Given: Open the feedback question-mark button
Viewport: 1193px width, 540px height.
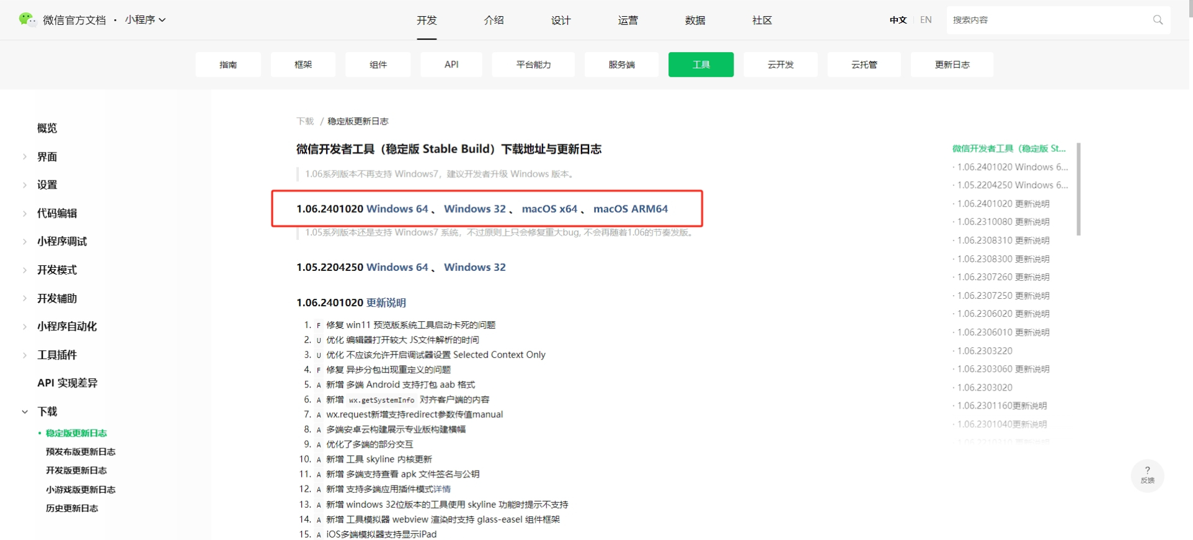Looking at the screenshot, I should pyautogui.click(x=1147, y=475).
